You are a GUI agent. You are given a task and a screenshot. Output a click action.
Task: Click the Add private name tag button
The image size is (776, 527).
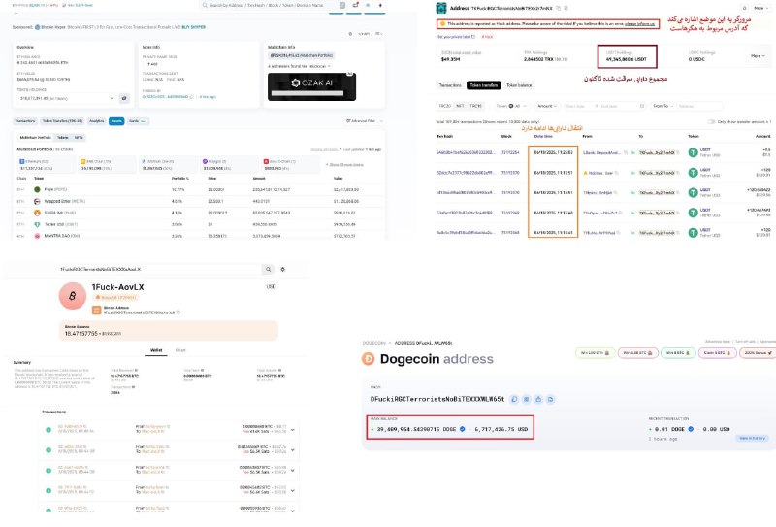pyautogui.click(x=153, y=64)
